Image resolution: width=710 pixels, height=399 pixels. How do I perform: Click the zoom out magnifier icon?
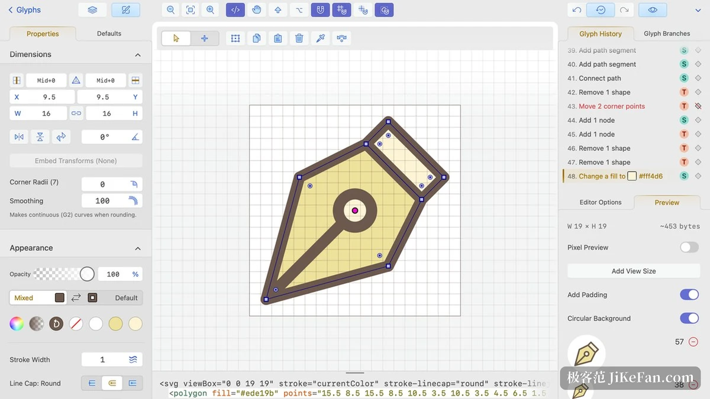tap(170, 10)
